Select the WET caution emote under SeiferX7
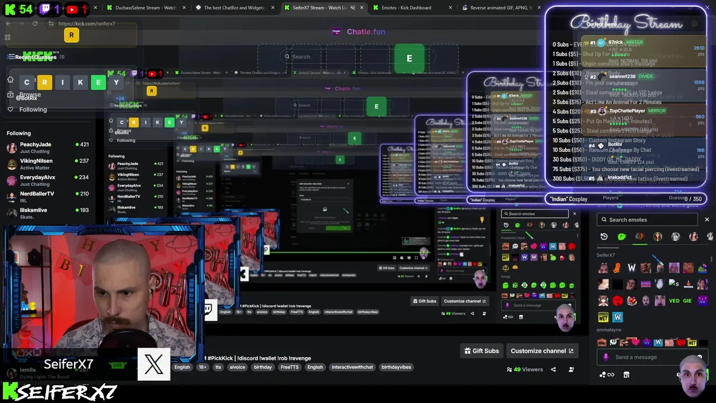Viewport: 716px width, 403px height. click(x=604, y=317)
